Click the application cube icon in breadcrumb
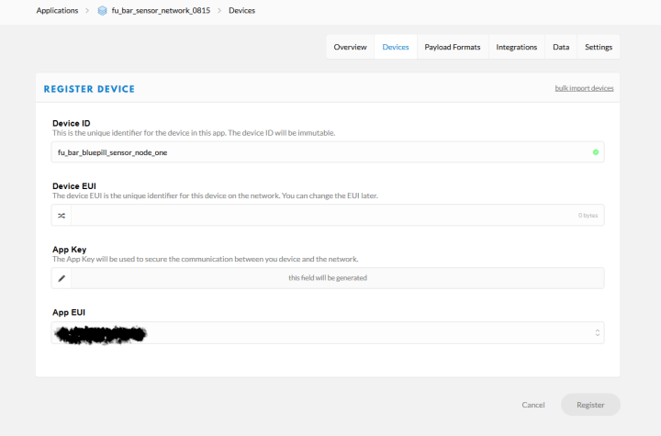 tap(103, 11)
